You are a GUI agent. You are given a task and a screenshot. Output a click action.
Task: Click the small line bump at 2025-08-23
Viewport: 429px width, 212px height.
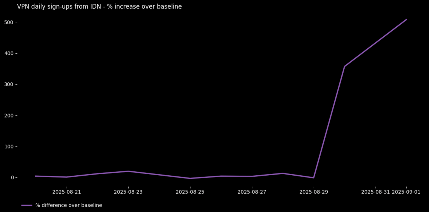[x=128, y=171]
